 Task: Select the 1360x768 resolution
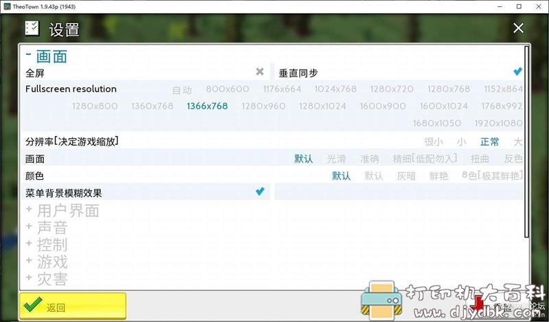(152, 106)
